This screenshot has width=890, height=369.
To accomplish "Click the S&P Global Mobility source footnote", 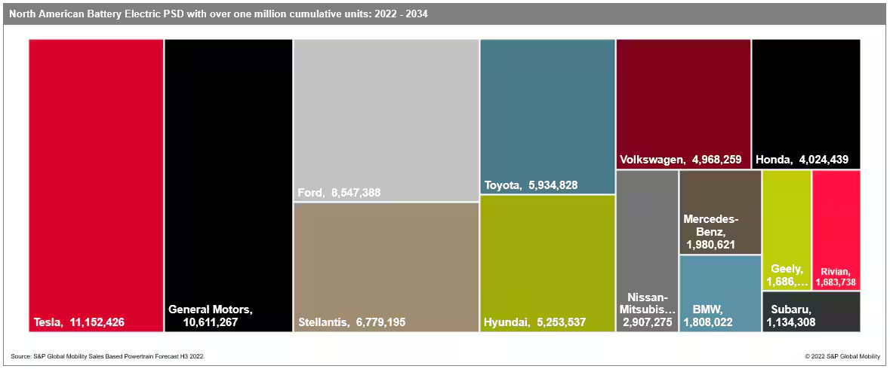I will click(107, 355).
